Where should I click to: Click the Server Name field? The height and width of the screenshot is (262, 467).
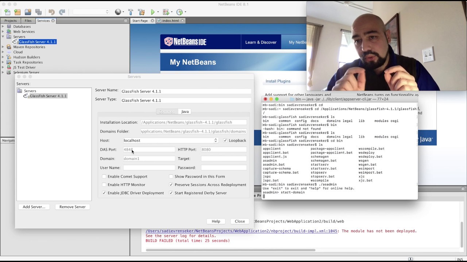click(x=186, y=91)
